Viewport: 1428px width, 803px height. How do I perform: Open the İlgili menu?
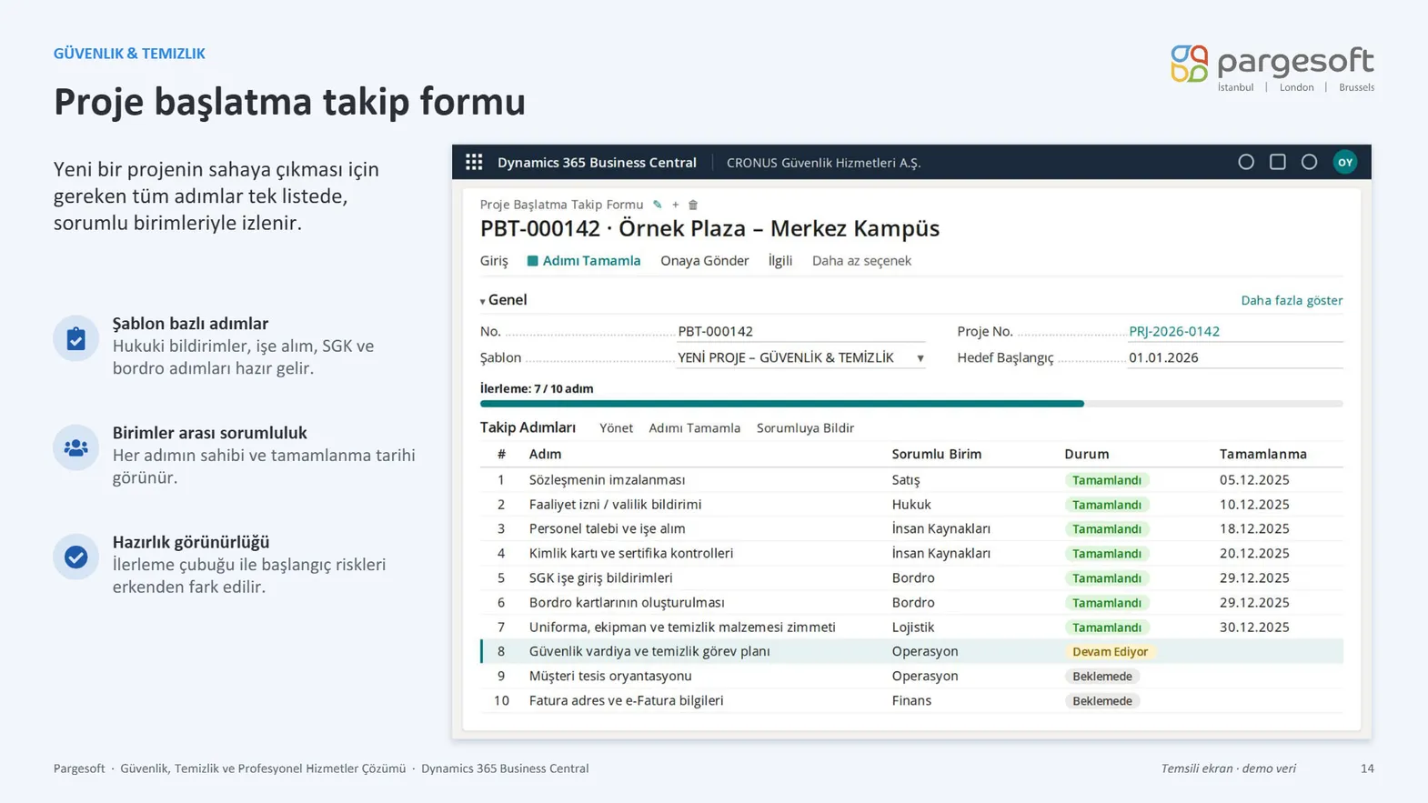(780, 261)
